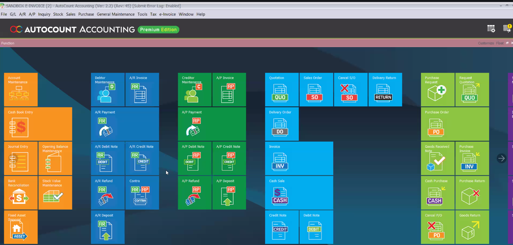Open the Purchase Return tile
This screenshot has width=513, height=245.
coord(472,193)
